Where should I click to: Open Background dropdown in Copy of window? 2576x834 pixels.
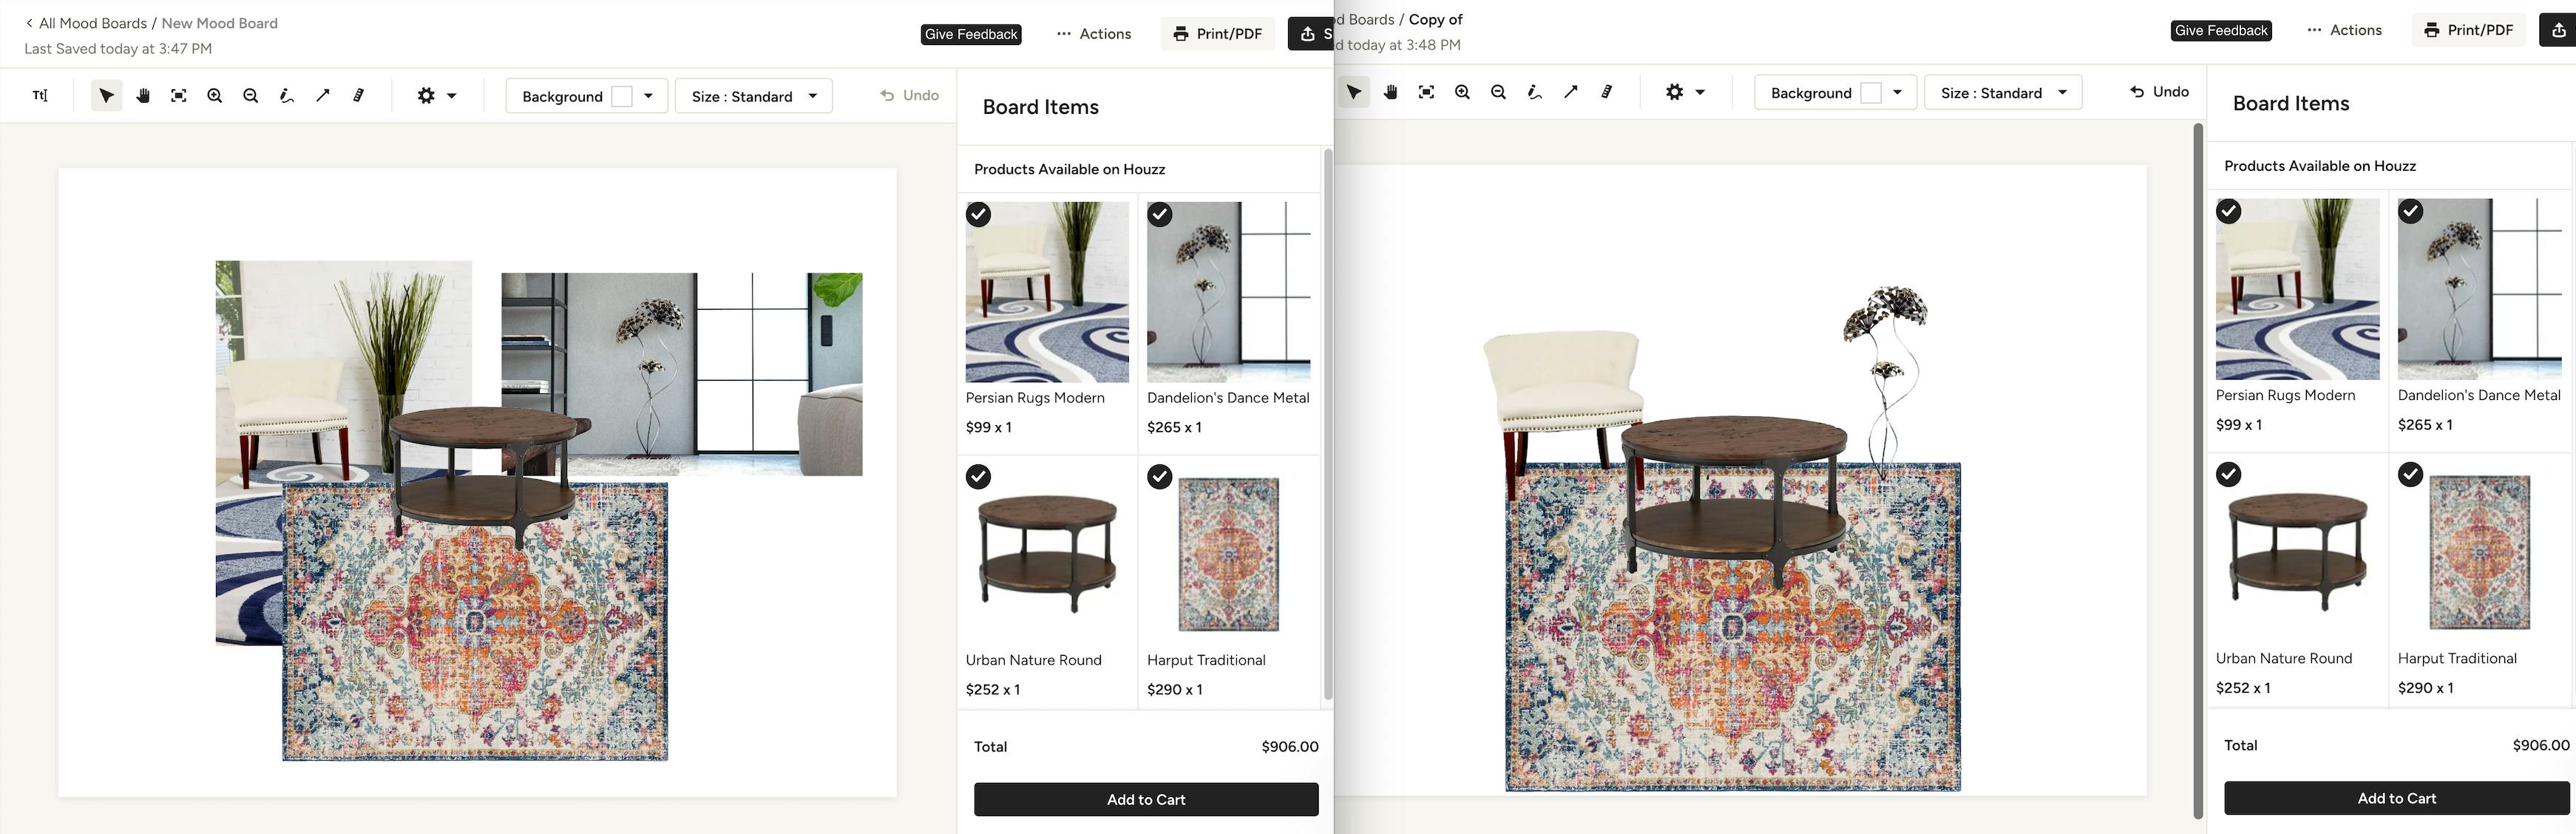tap(1835, 93)
